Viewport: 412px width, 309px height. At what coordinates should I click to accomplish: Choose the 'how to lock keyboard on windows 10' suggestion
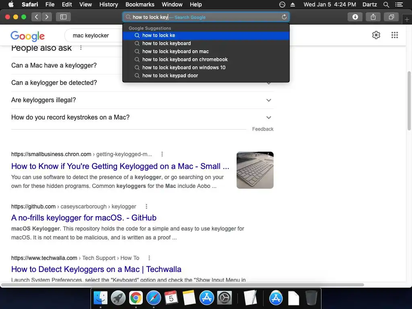tap(206, 68)
